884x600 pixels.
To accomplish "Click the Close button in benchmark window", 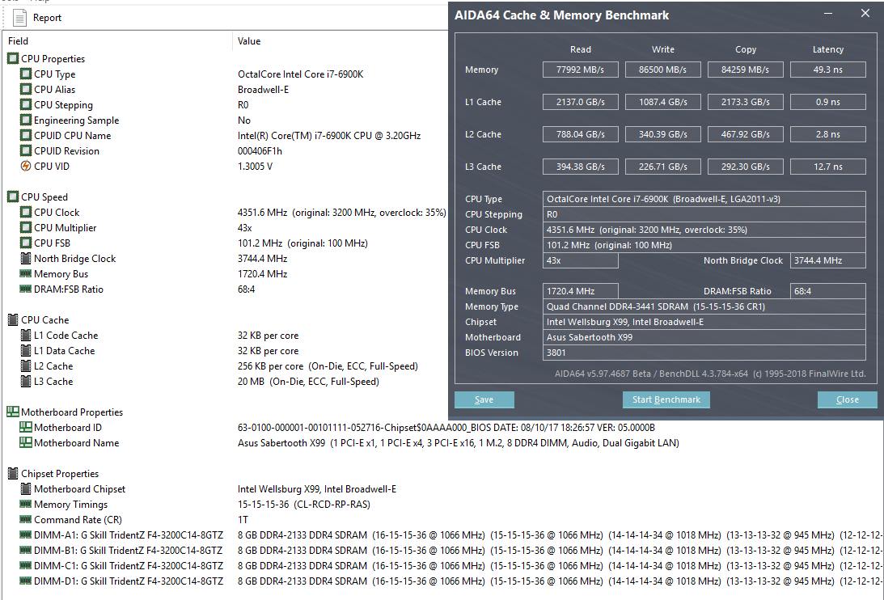I will coord(848,399).
